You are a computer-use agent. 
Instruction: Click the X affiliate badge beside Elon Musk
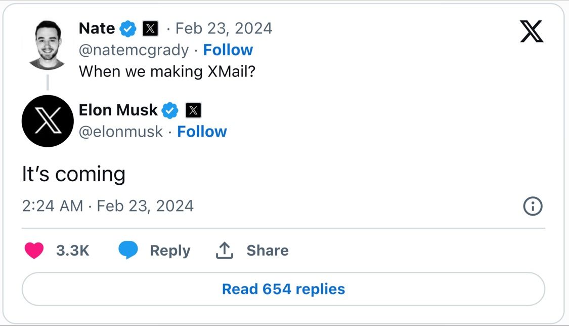(x=193, y=110)
